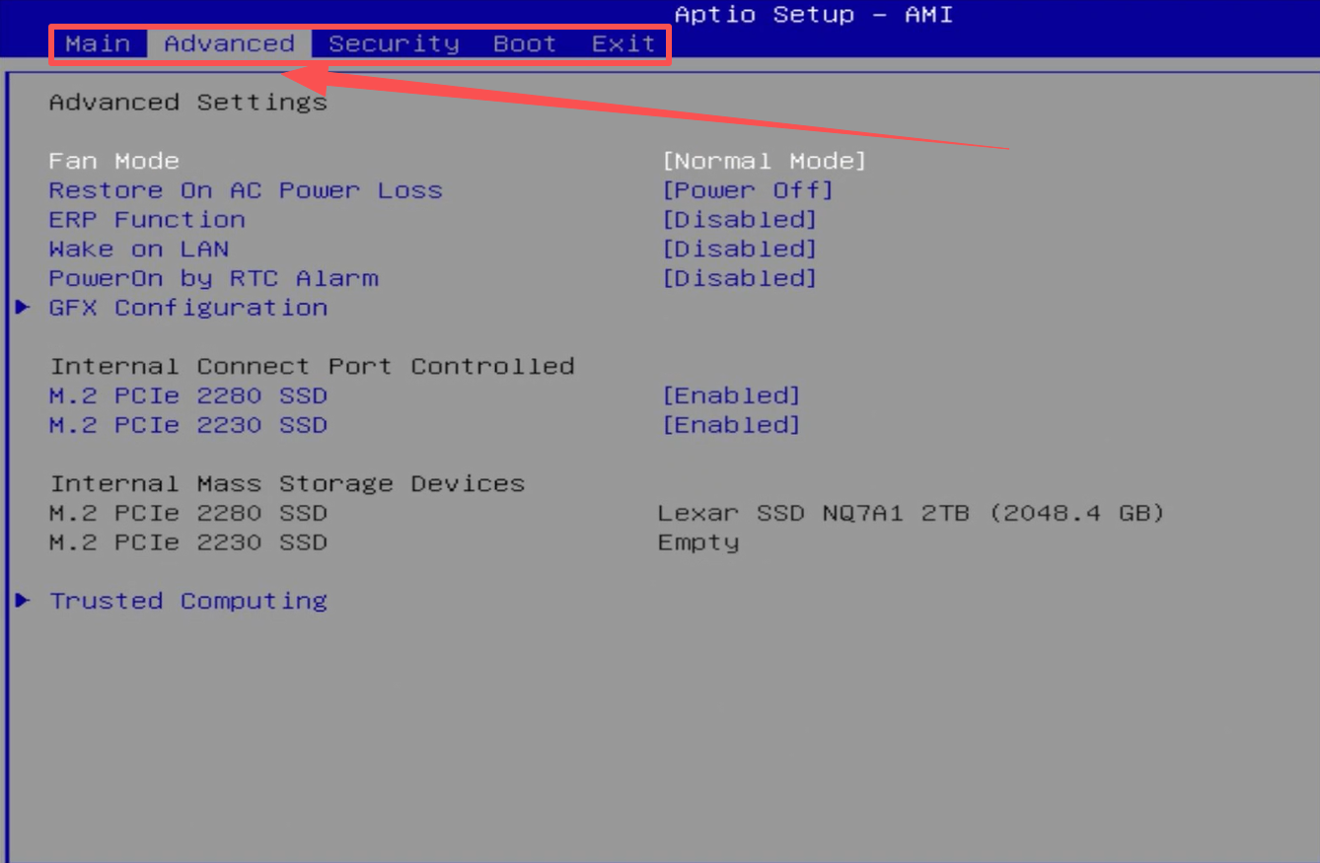Viewport: 1320px width, 863px height.
Task: Open the [Power Off] option for AC Power Loss
Action: click(747, 190)
